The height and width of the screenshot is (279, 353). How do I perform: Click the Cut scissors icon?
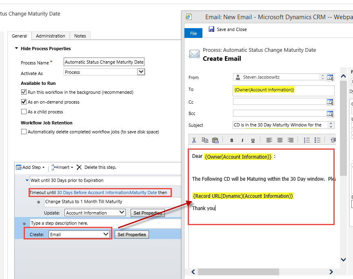[194, 140]
